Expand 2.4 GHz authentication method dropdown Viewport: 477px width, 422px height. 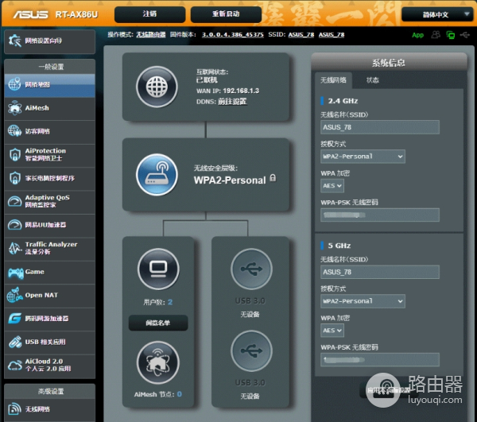[363, 156]
